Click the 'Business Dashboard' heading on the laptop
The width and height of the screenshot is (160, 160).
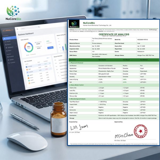click(x=26, y=34)
